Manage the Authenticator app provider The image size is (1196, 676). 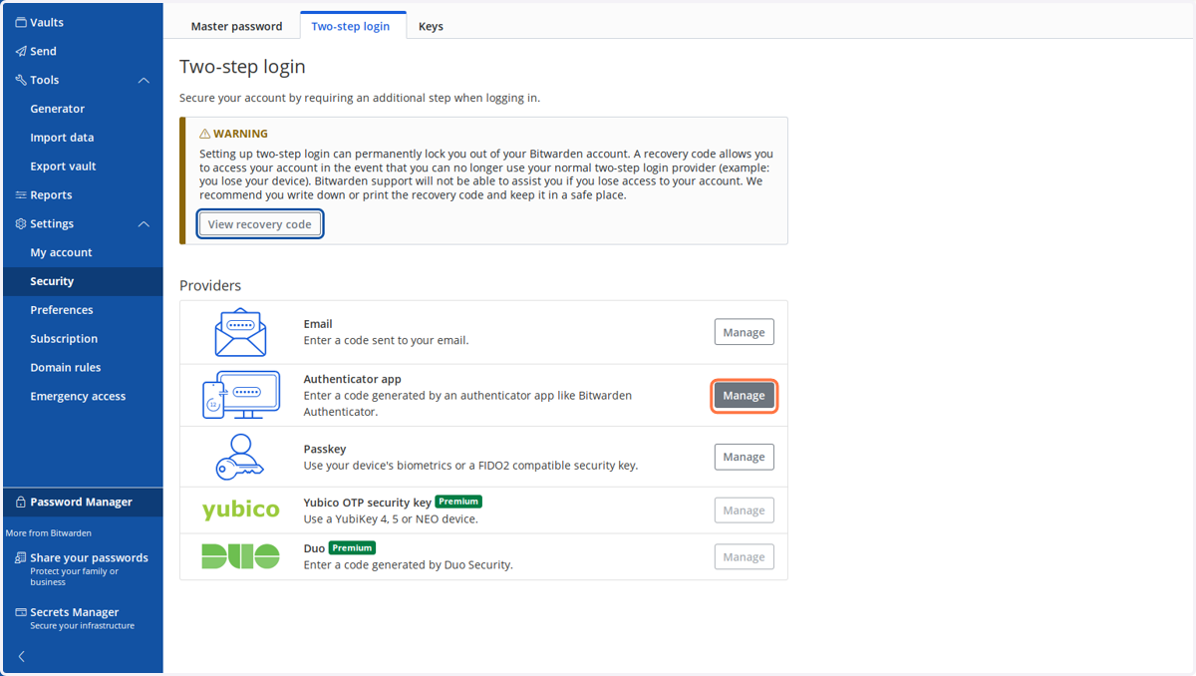pos(744,396)
